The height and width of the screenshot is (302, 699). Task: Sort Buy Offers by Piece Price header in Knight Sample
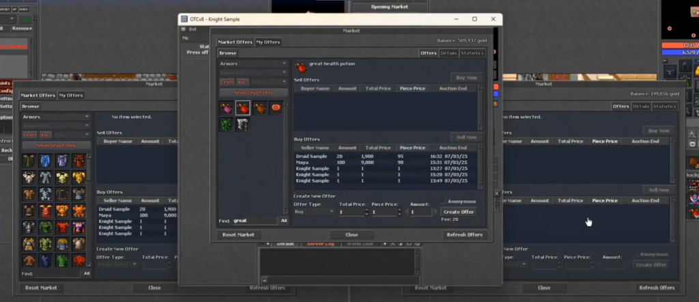coord(412,148)
